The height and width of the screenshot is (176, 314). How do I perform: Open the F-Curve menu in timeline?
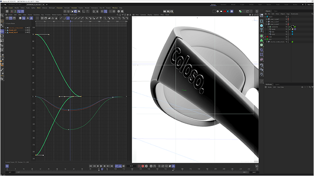tap(48, 15)
